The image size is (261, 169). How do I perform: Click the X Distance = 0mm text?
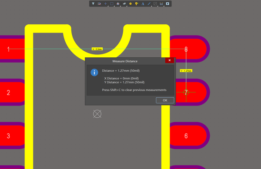[x=121, y=78]
